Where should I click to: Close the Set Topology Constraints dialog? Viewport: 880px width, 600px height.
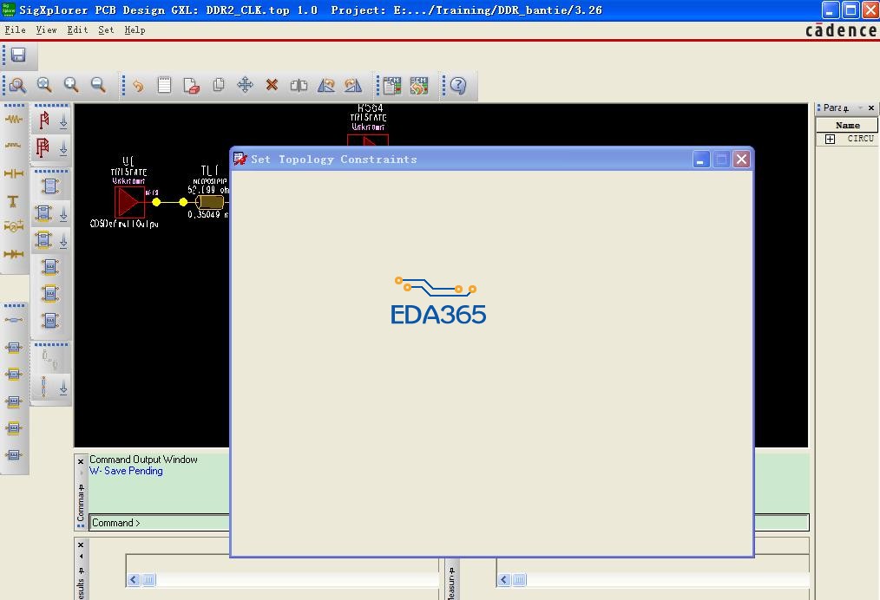coord(741,160)
